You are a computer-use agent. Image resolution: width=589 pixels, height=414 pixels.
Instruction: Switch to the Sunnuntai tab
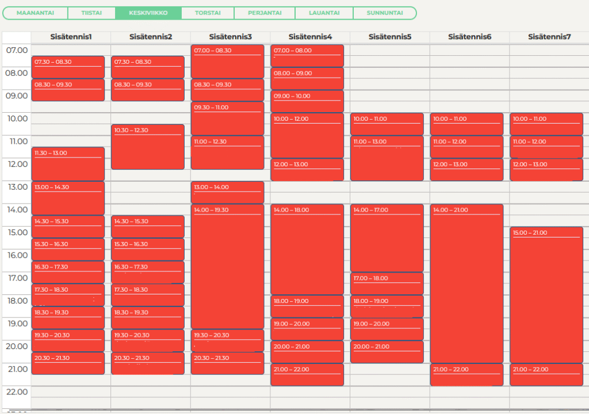pyautogui.click(x=384, y=13)
